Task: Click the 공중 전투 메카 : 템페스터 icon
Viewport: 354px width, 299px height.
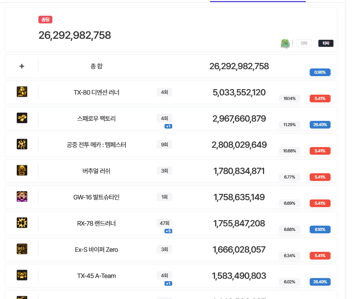Action: click(x=22, y=144)
